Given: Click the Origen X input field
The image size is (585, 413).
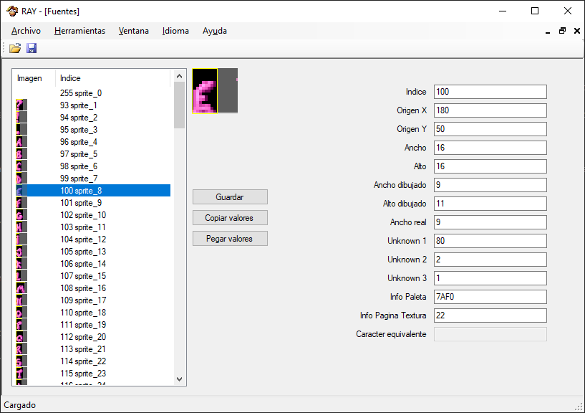Looking at the screenshot, I should [x=490, y=110].
